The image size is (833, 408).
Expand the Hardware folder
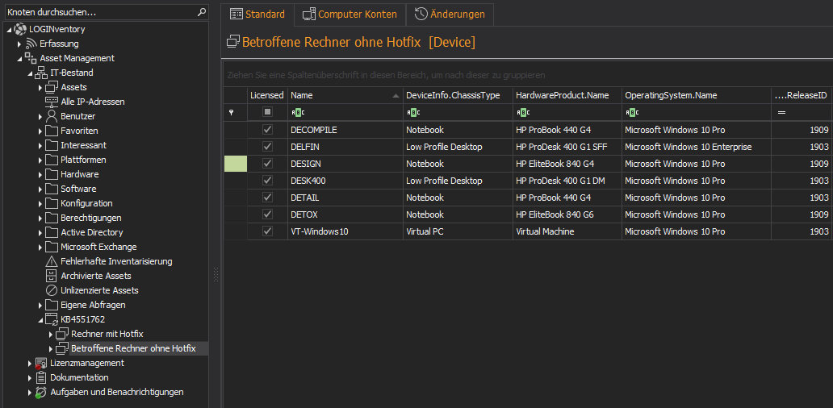40,174
